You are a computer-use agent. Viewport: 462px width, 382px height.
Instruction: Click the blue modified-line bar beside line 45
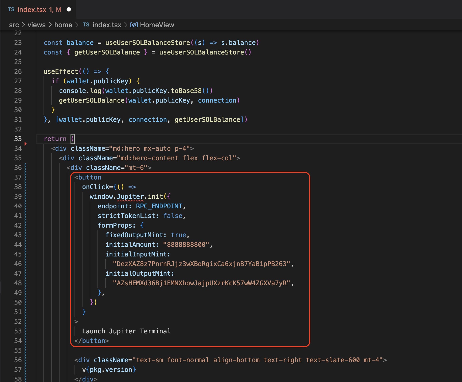click(26, 254)
